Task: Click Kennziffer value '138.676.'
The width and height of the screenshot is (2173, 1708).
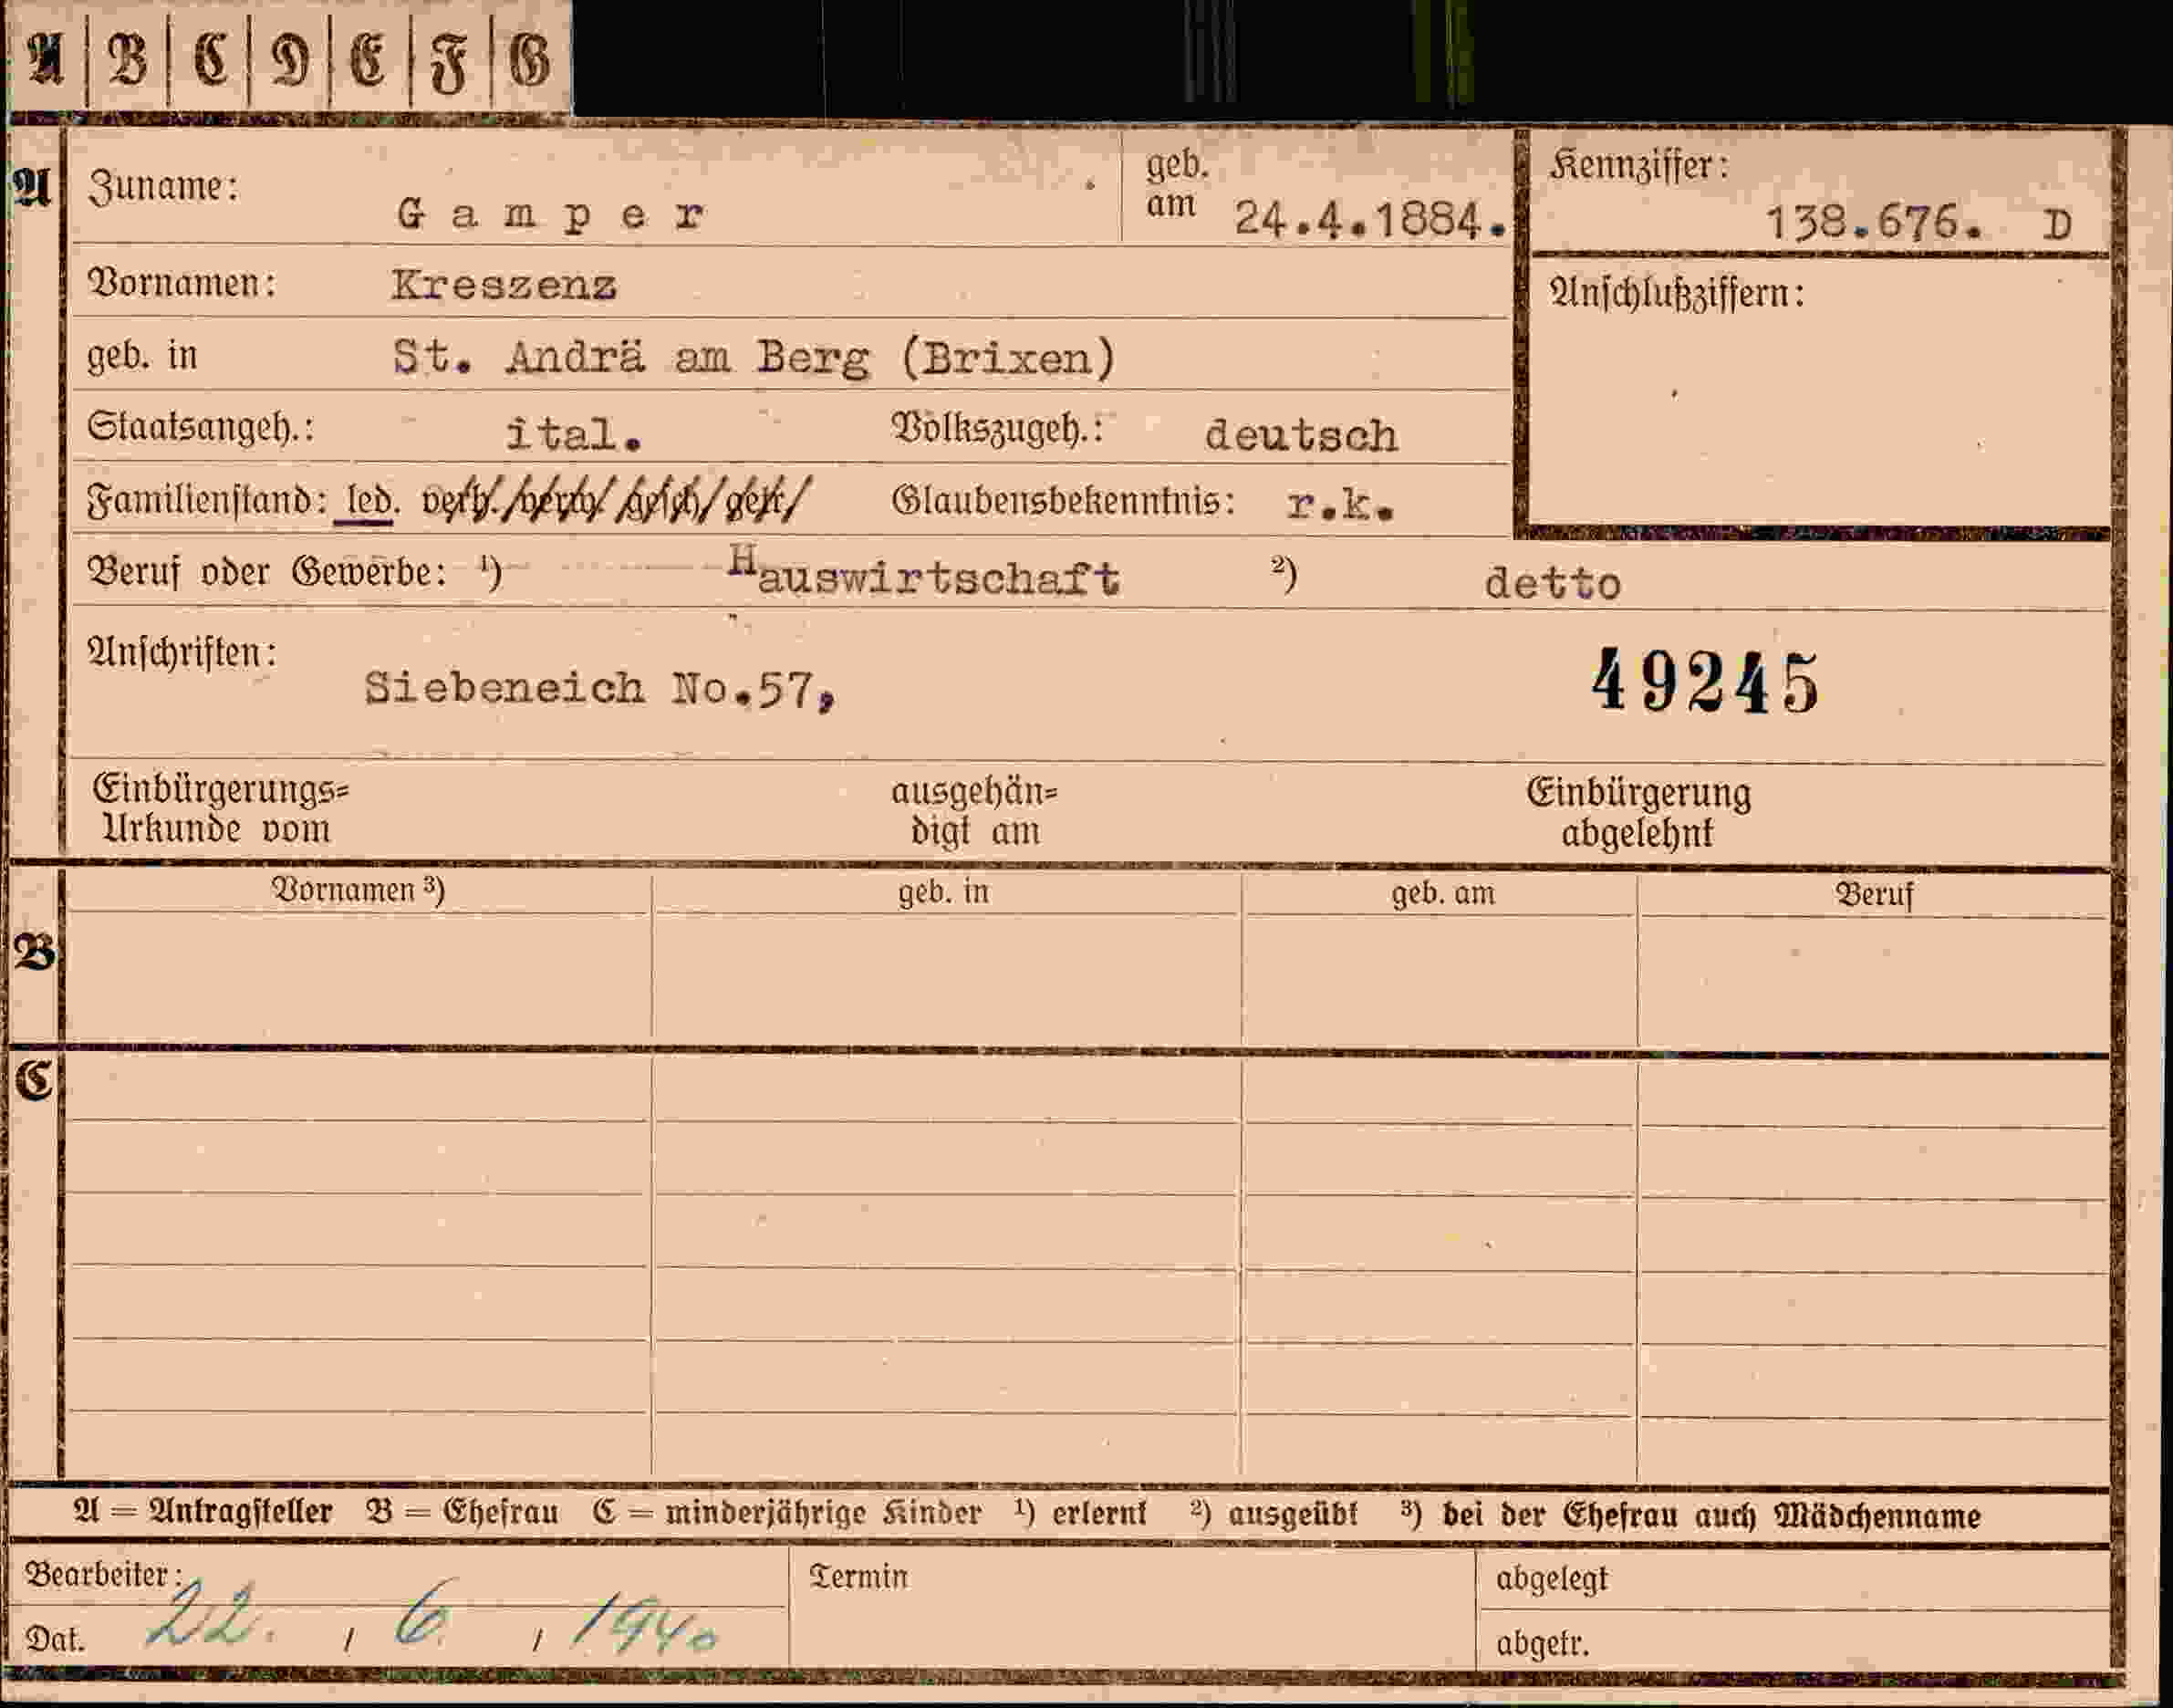Action: (x=1875, y=223)
